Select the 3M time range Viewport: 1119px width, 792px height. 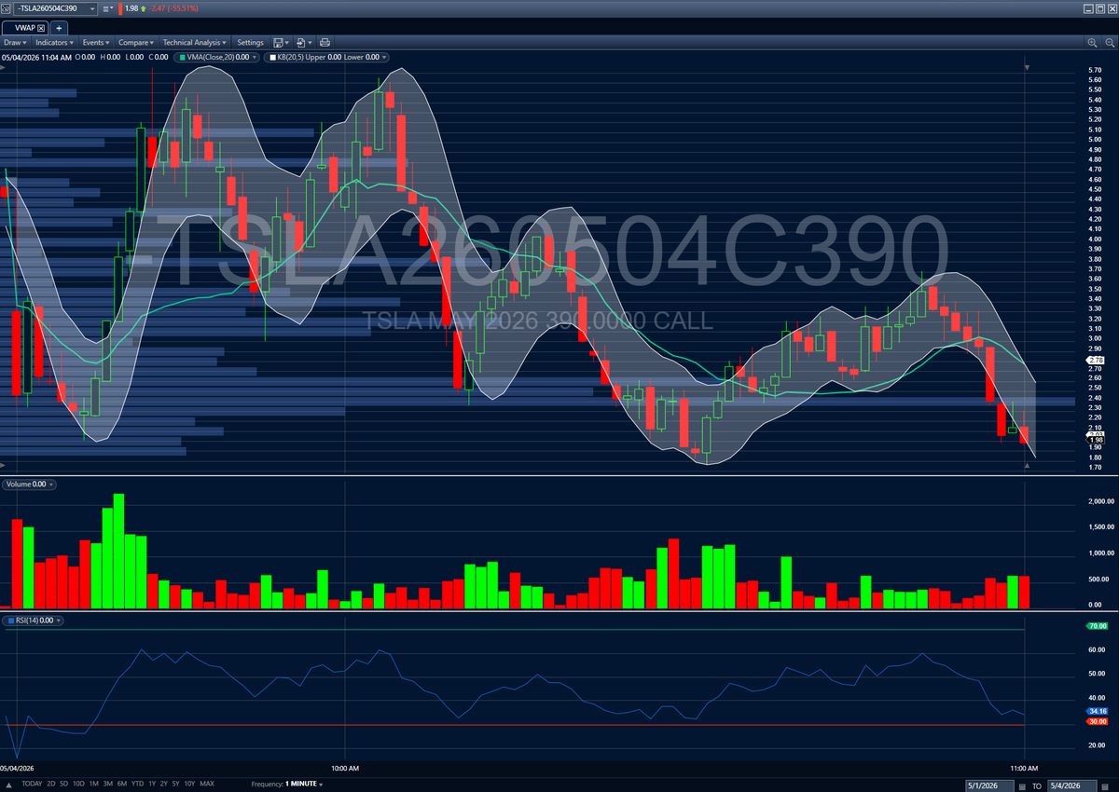click(108, 784)
